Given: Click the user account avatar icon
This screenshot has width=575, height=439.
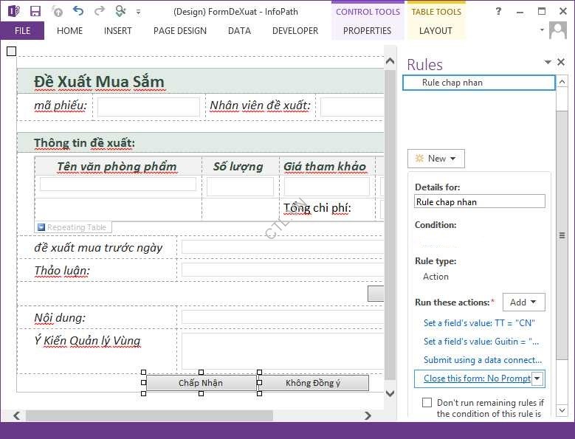Looking at the screenshot, I should [557, 31].
